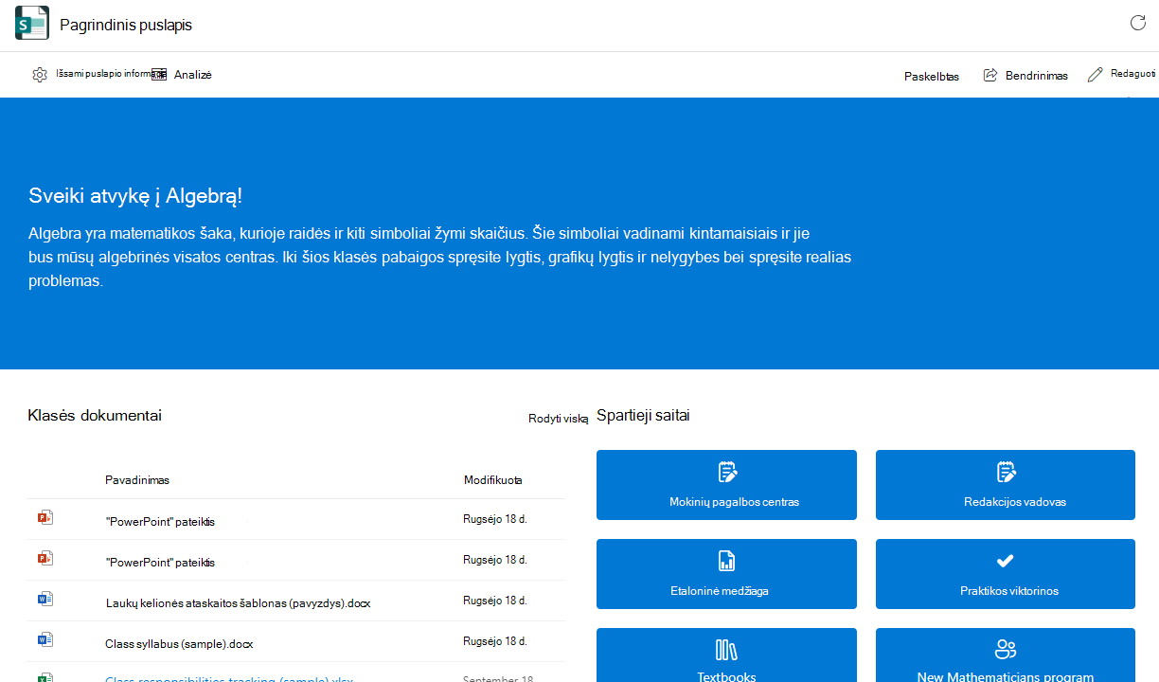Open Analizė page analytics
This screenshot has height=682, width=1159.
pyautogui.click(x=182, y=75)
